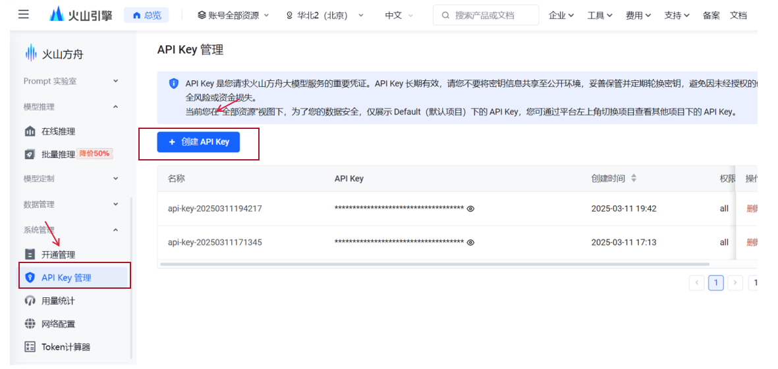Open the 工具 menu

pyautogui.click(x=600, y=15)
